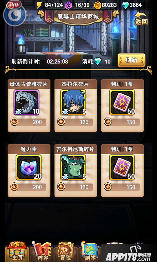This screenshot has height=262, width=157.
Task: Purchase 魔力素 at the 200 price bar
Action: (x=28, y=187)
